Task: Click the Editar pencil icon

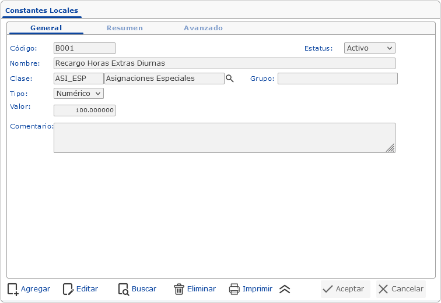Action: pos(68,289)
